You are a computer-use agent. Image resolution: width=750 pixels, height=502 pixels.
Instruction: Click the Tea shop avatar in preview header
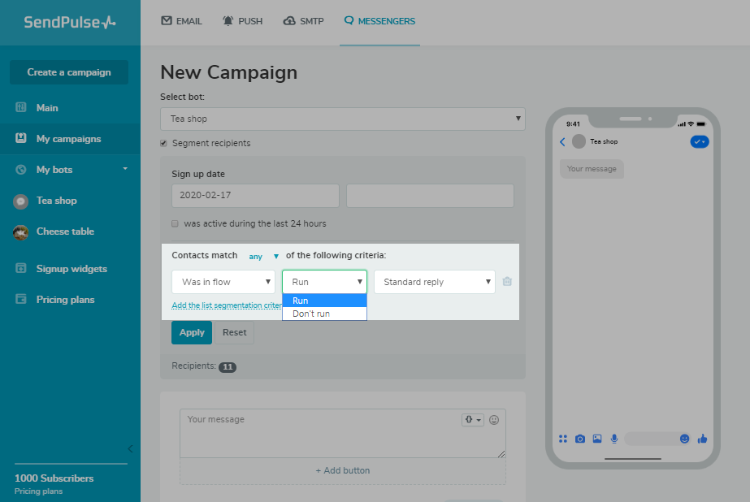tap(579, 141)
